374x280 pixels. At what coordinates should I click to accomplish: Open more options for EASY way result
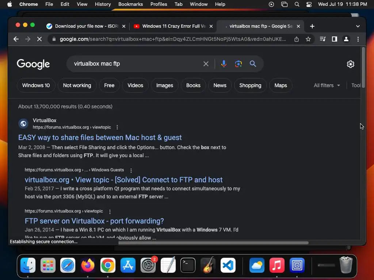[117, 127]
